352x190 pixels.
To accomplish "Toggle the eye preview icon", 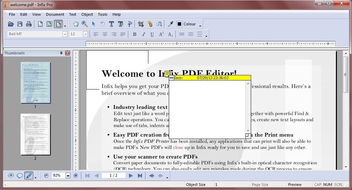I will tap(11, 176).
